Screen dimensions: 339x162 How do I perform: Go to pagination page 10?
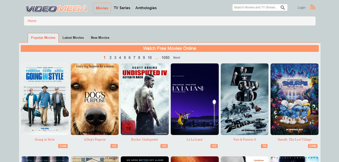pyautogui.click(x=149, y=58)
